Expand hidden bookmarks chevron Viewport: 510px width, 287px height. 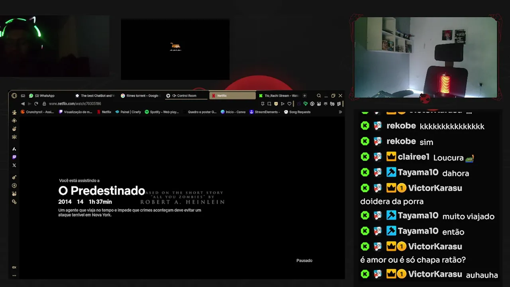point(340,112)
